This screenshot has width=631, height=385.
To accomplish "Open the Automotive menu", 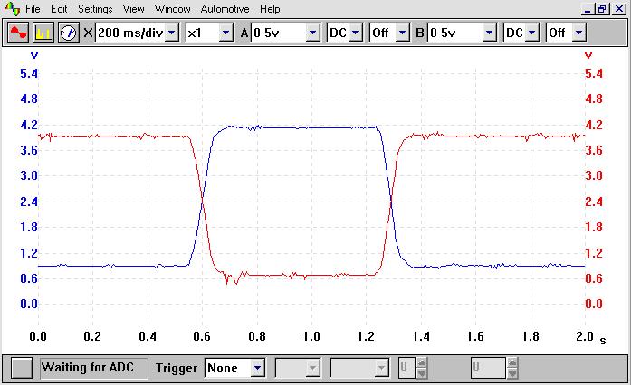I will point(225,9).
